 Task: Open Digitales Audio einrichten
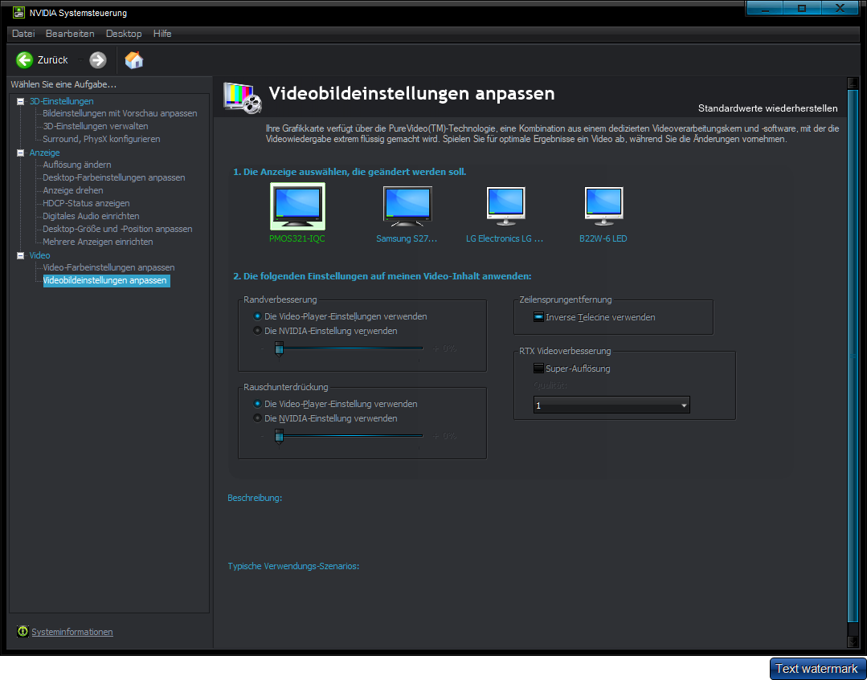(x=92, y=216)
